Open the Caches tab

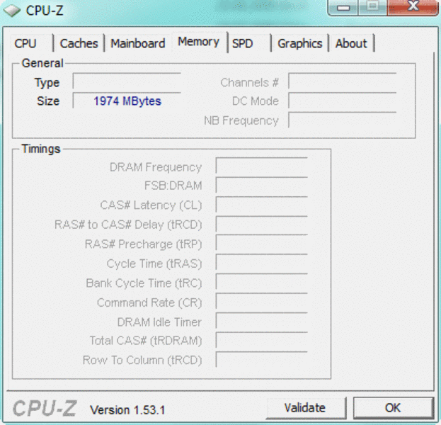(79, 43)
